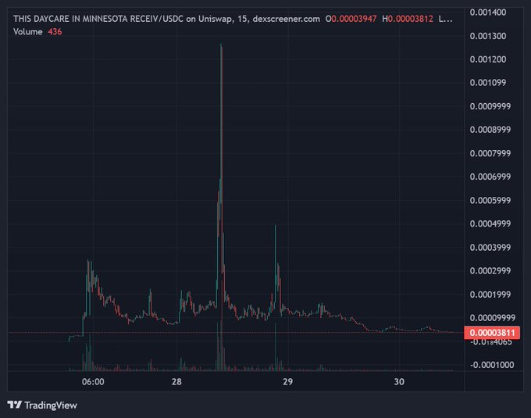This screenshot has width=531, height=418.
Task: Click the Open price value 0.00003947
Action: [x=355, y=19]
